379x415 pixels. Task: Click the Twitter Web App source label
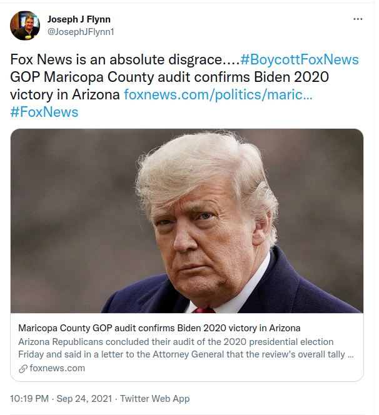tap(155, 398)
